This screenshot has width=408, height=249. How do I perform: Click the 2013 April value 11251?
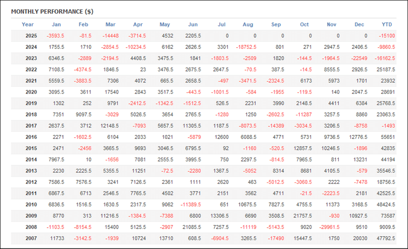click(x=139, y=171)
